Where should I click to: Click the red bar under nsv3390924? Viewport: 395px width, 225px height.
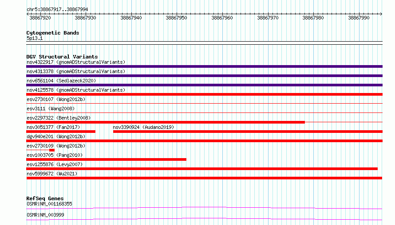(x=248, y=132)
